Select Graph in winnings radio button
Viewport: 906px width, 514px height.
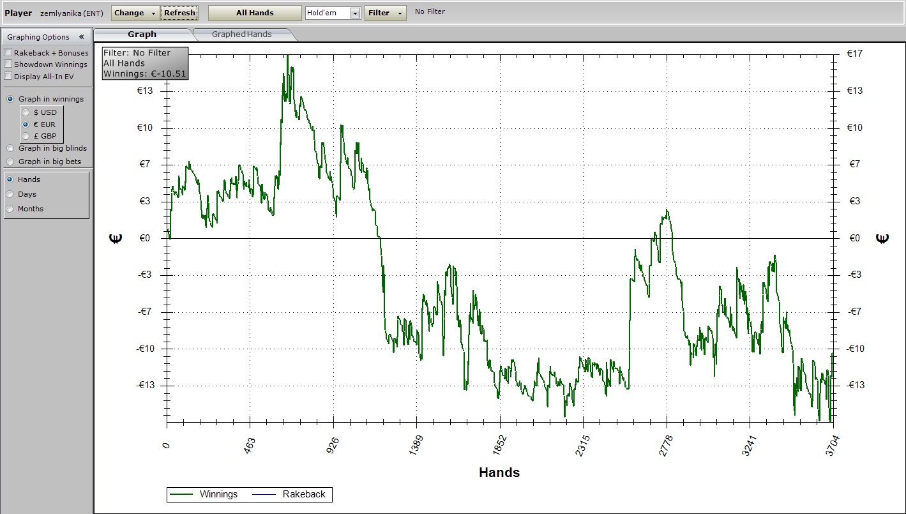pos(10,99)
